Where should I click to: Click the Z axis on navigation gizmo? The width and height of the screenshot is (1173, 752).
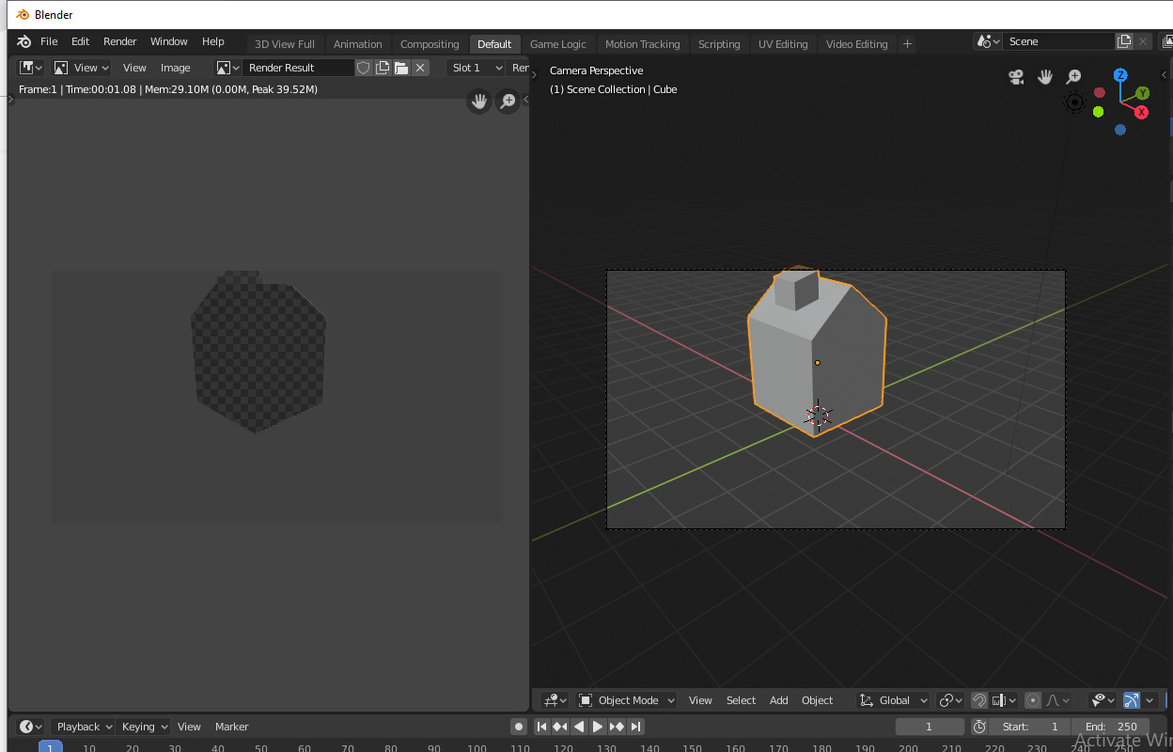pyautogui.click(x=1120, y=74)
